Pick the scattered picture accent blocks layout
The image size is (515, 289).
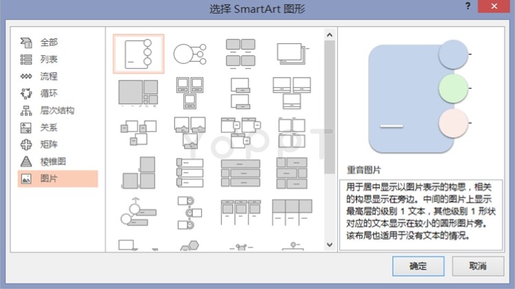(138, 132)
